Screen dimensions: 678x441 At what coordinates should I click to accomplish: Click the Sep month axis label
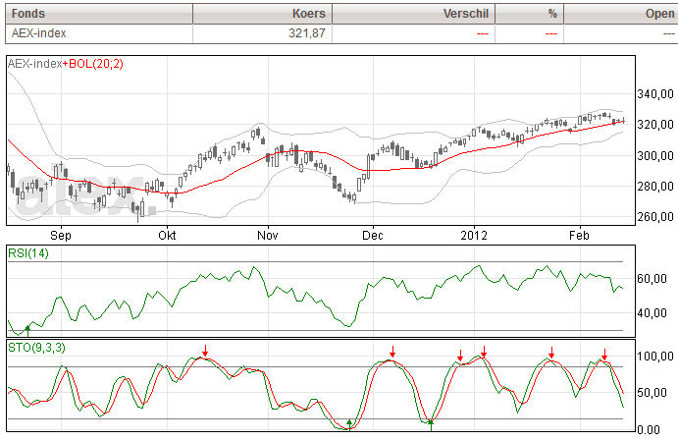pos(61,236)
